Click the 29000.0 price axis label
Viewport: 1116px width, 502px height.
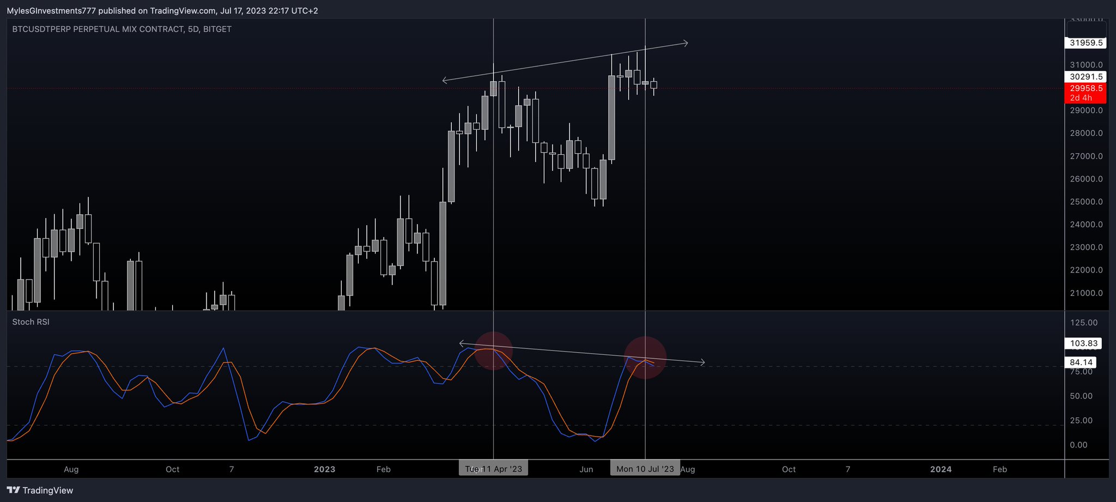1086,111
